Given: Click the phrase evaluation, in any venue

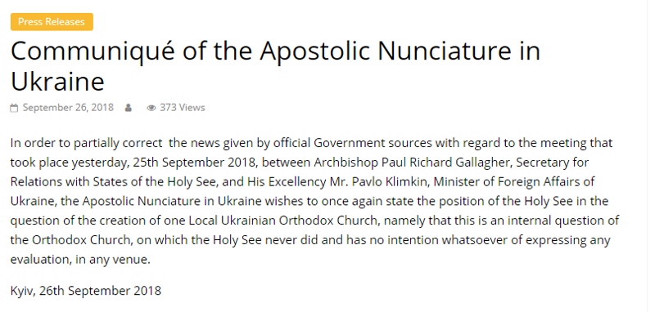Looking at the screenshot, I should pos(80,260).
